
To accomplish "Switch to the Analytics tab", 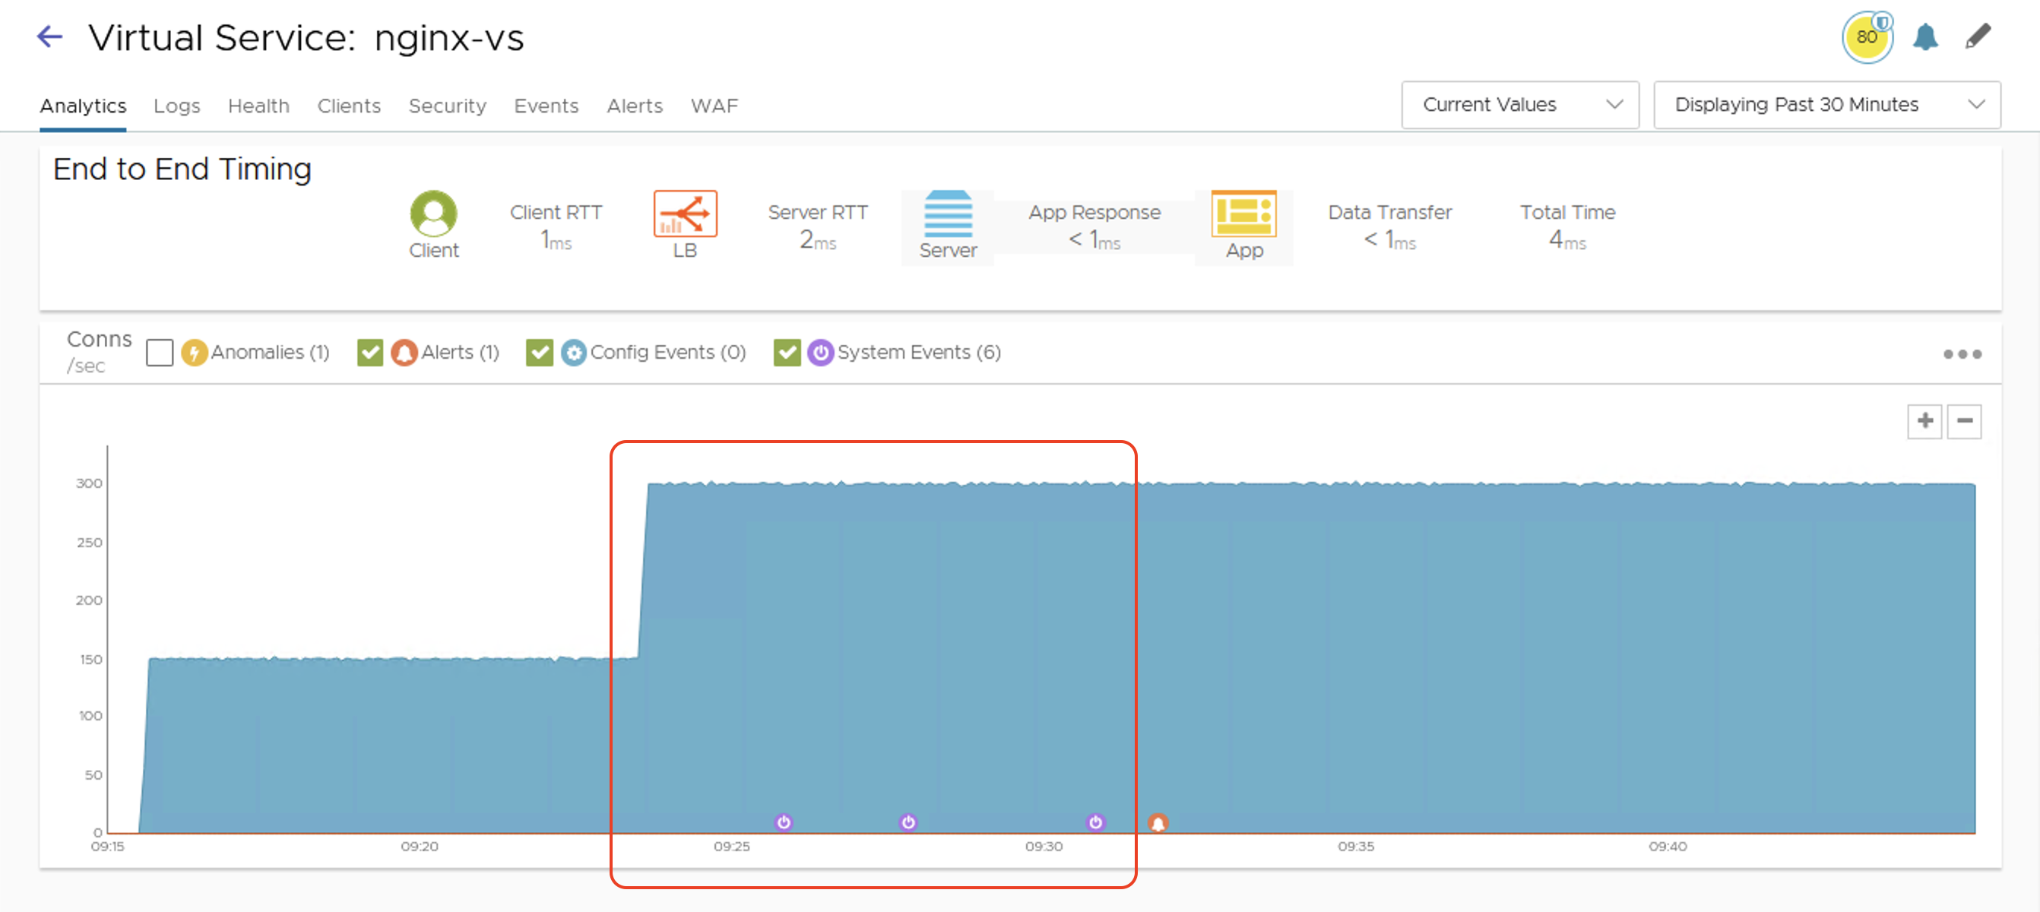I will click(x=83, y=106).
